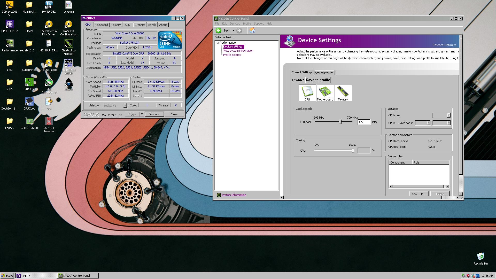The width and height of the screenshot is (496, 279).
Task: Select the Memory device icon
Action: (343, 93)
